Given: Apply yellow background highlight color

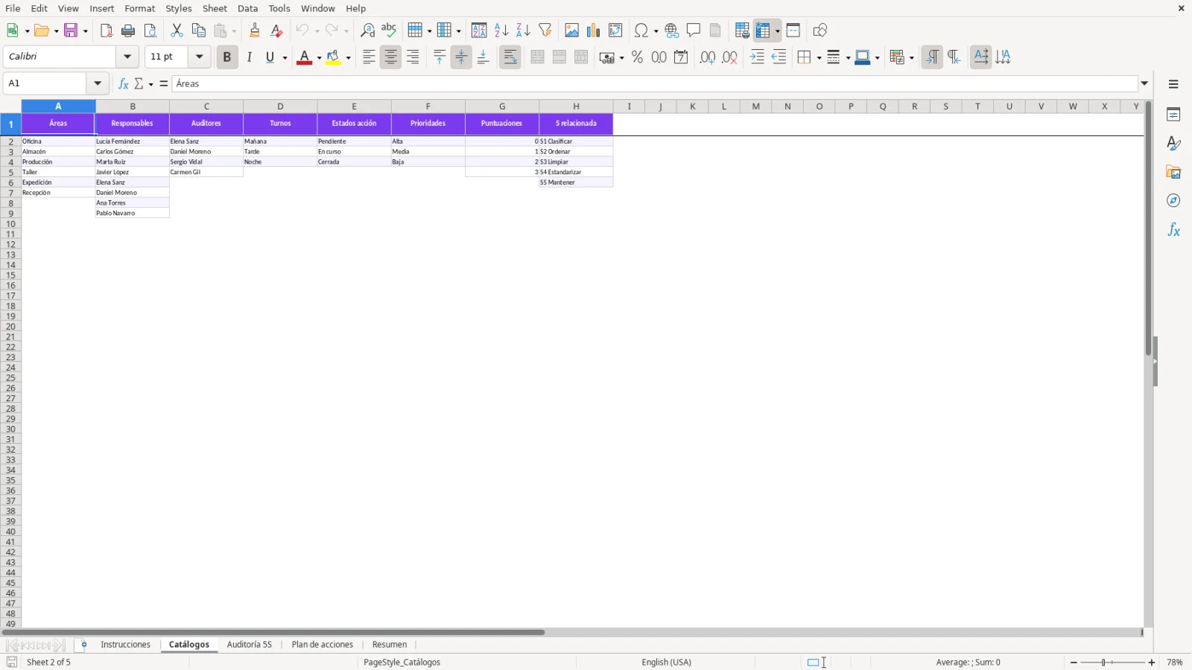Looking at the screenshot, I should tap(334, 57).
